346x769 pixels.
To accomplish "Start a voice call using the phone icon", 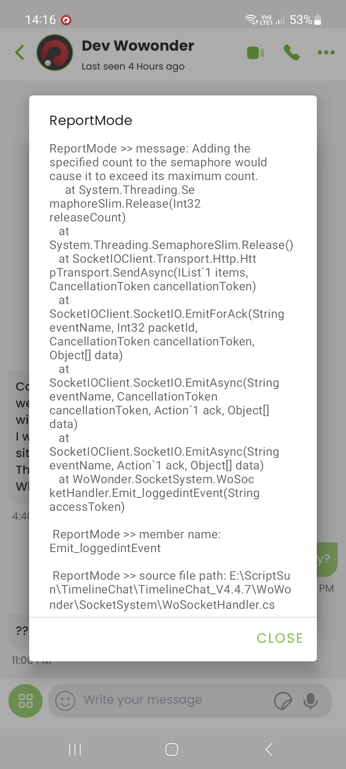I will 292,52.
